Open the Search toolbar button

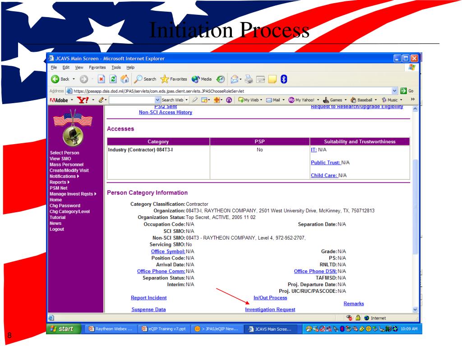[145, 79]
